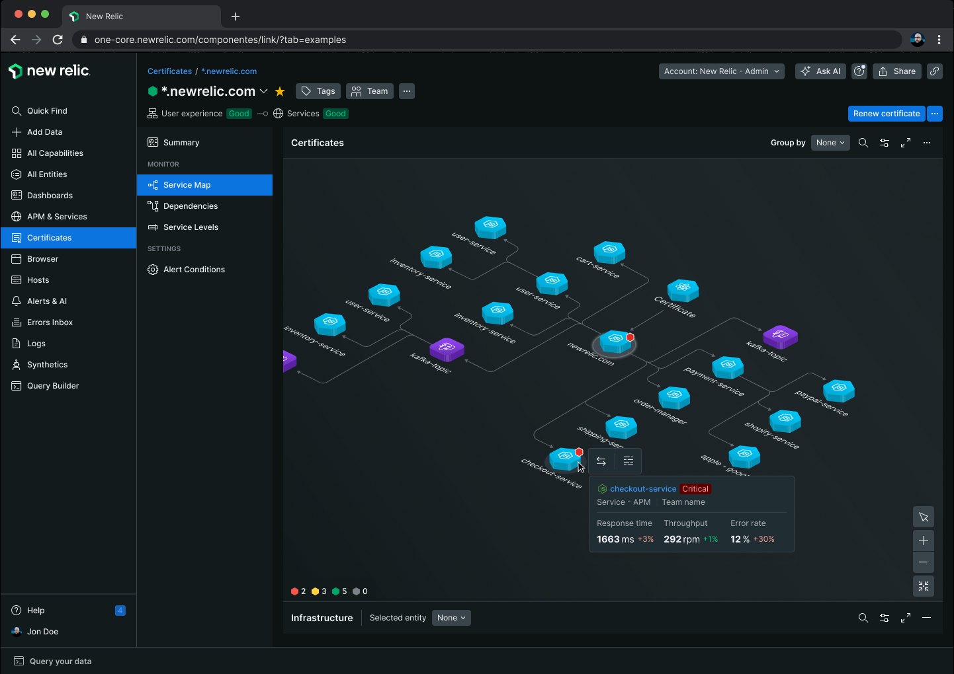The image size is (954, 674).
Task: Click the map zoom out minus button
Action: pyautogui.click(x=924, y=562)
